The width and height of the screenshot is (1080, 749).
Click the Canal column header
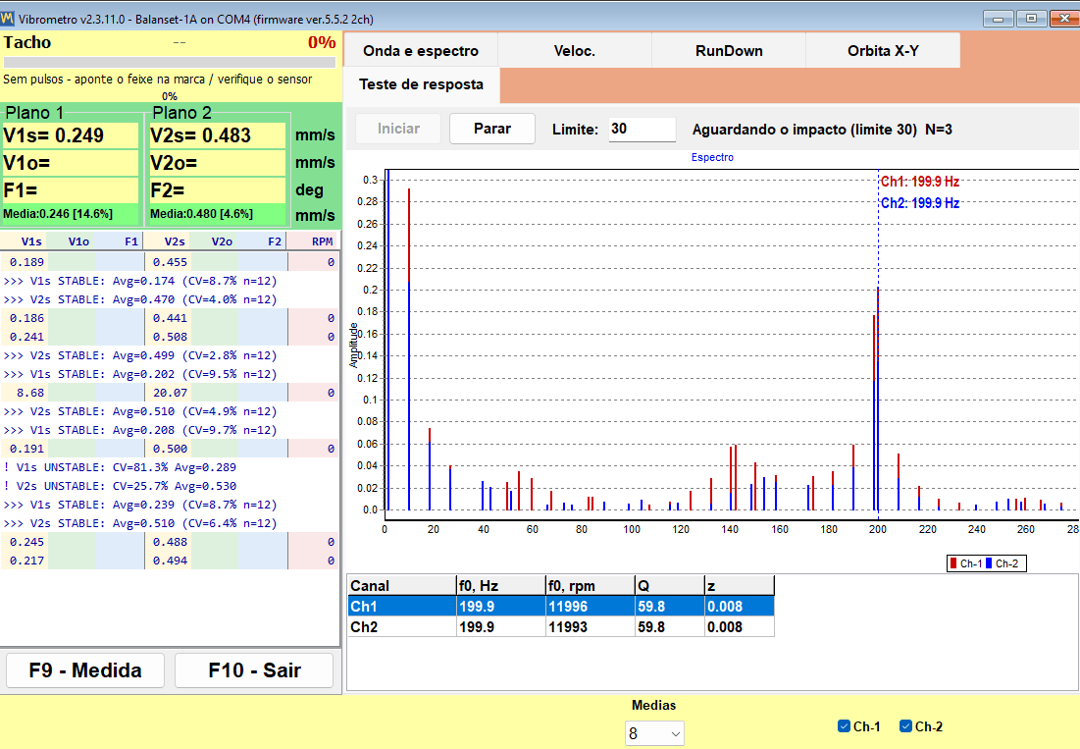[401, 586]
